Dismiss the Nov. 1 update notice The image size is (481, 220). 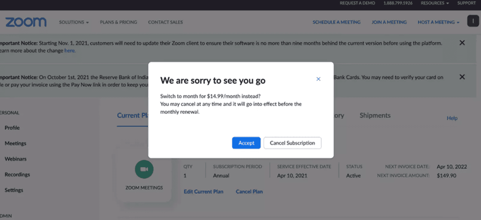coord(462,43)
